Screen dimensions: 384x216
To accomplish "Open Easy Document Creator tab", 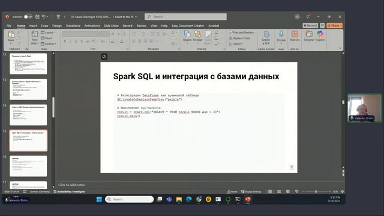I will pos(188,26).
